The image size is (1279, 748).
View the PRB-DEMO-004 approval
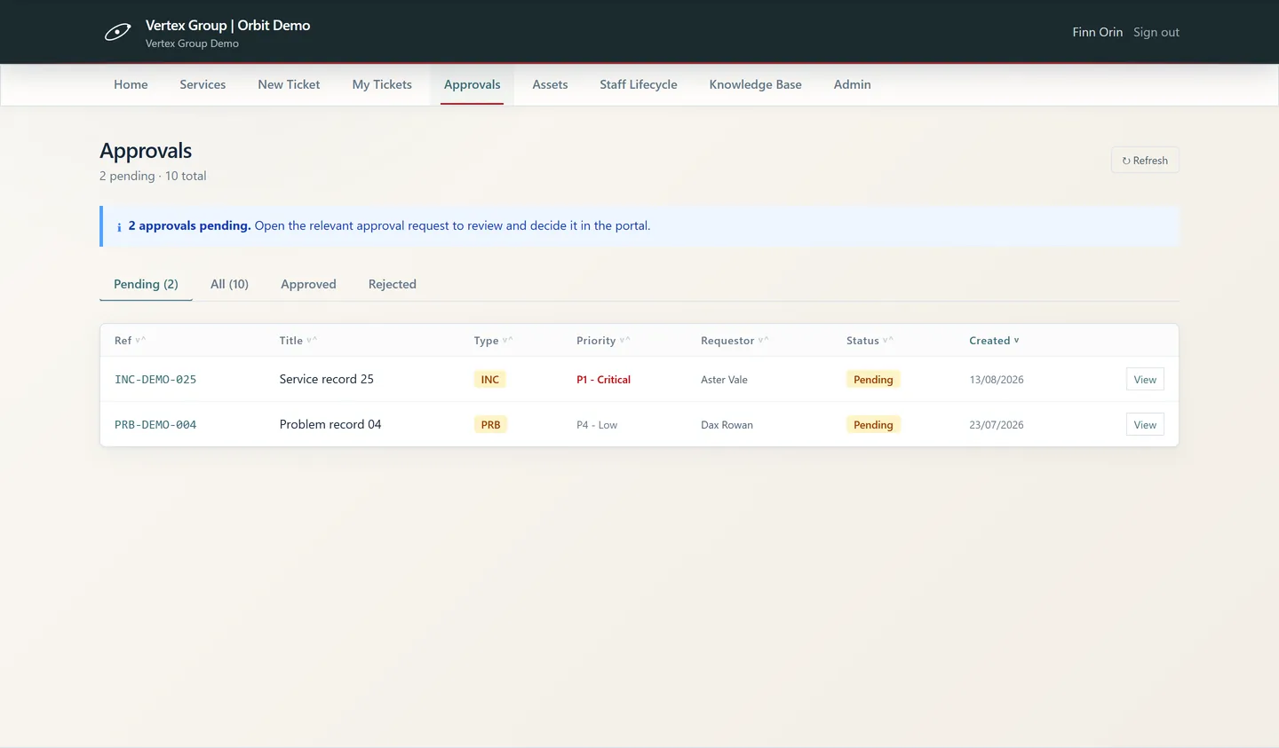[1145, 425]
